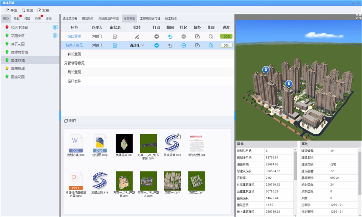Click the 督办 supervise icon on 经办人意见 row
Image resolution: width=362 pixels, height=217 pixels.
(x=197, y=45)
